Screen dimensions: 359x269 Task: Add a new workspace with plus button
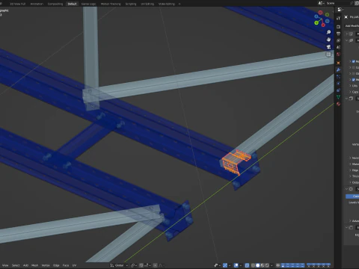[x=179, y=4]
